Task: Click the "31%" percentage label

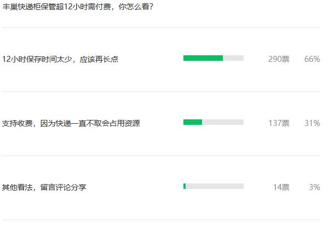Action: click(312, 123)
